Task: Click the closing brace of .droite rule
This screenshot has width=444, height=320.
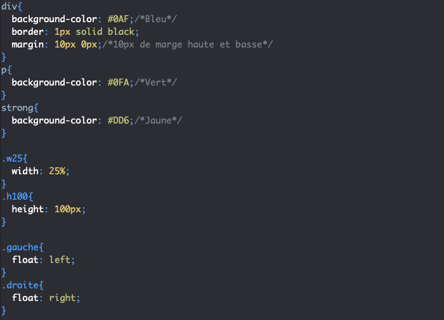Action: 3,310
